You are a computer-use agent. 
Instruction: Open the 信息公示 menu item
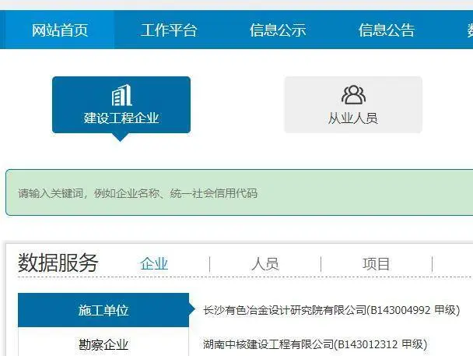278,30
